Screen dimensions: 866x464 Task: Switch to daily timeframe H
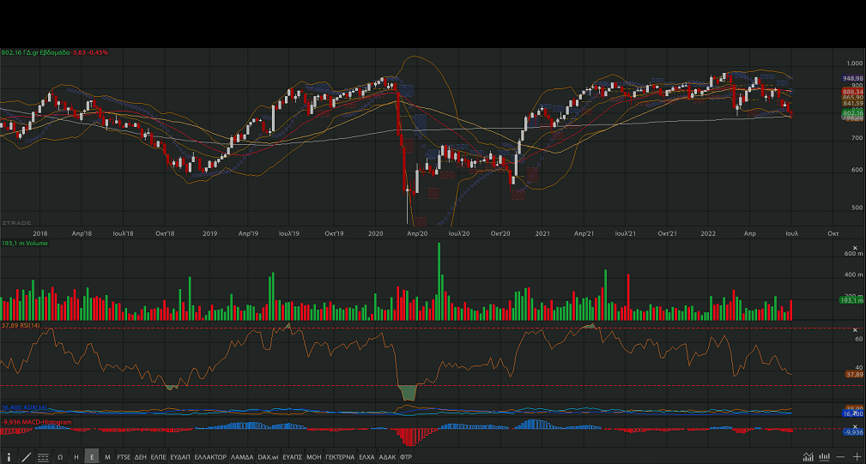[x=76, y=457]
